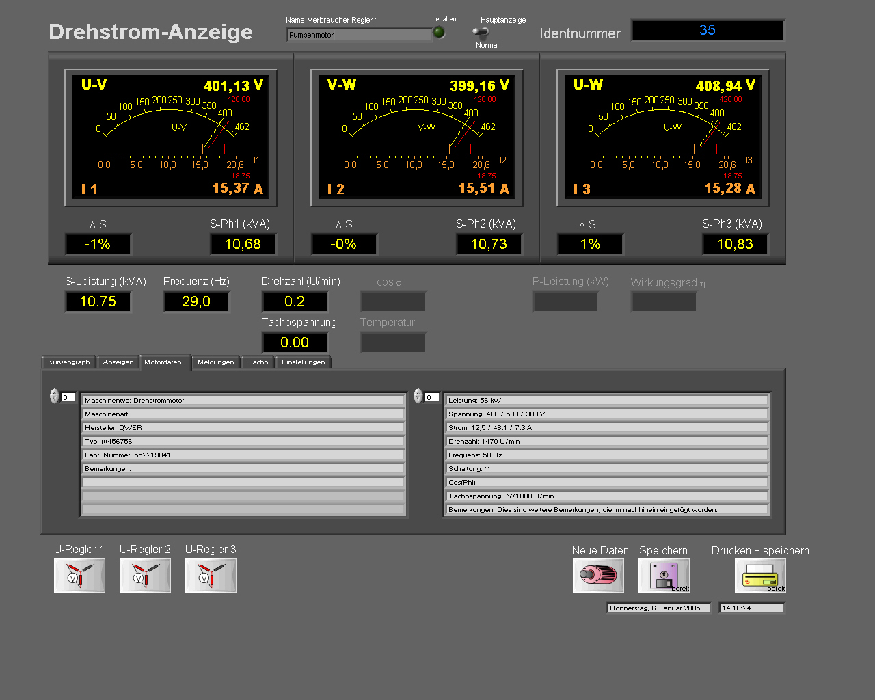Click the I 1 current reading 15,37 A

238,188
